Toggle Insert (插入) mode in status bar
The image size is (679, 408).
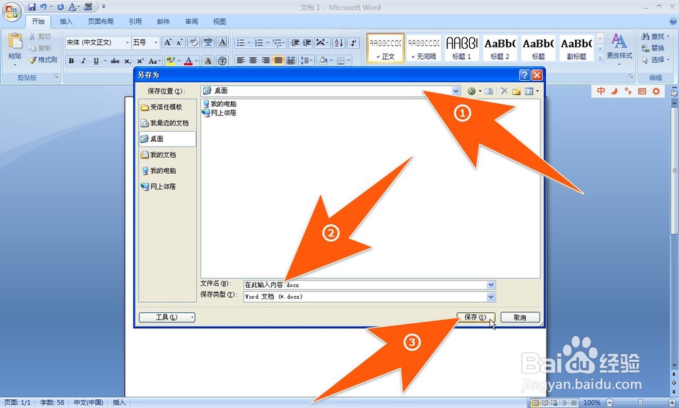coord(119,403)
